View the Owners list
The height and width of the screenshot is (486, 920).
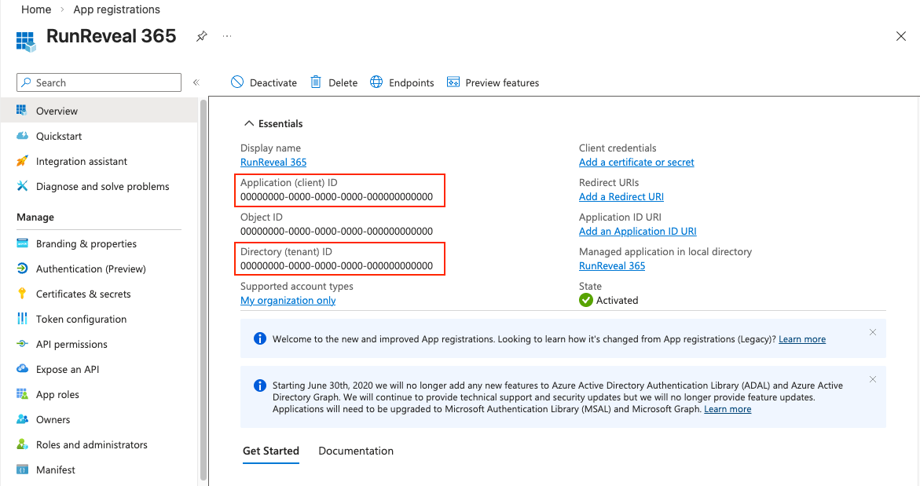(x=52, y=419)
